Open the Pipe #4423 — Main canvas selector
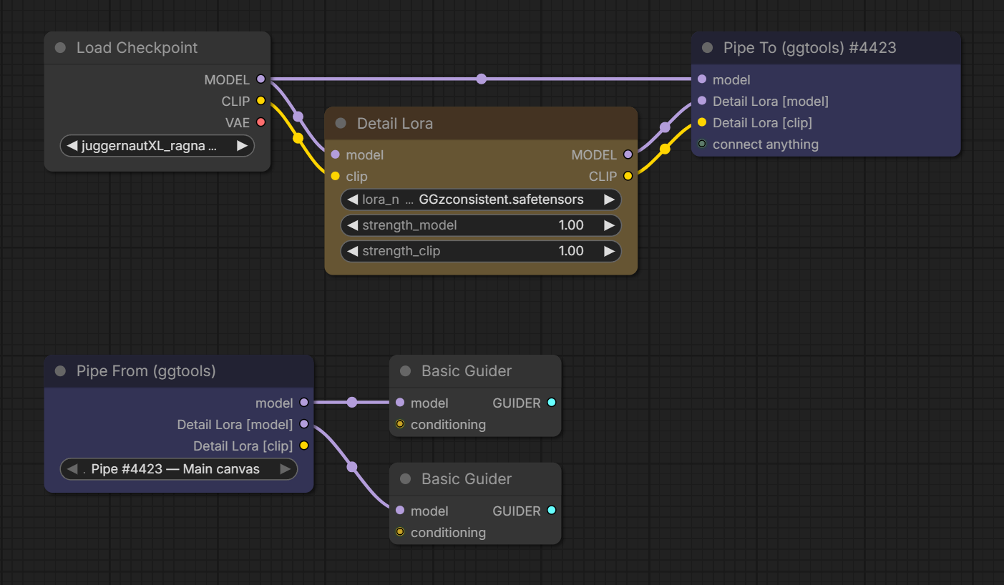 [x=178, y=469]
